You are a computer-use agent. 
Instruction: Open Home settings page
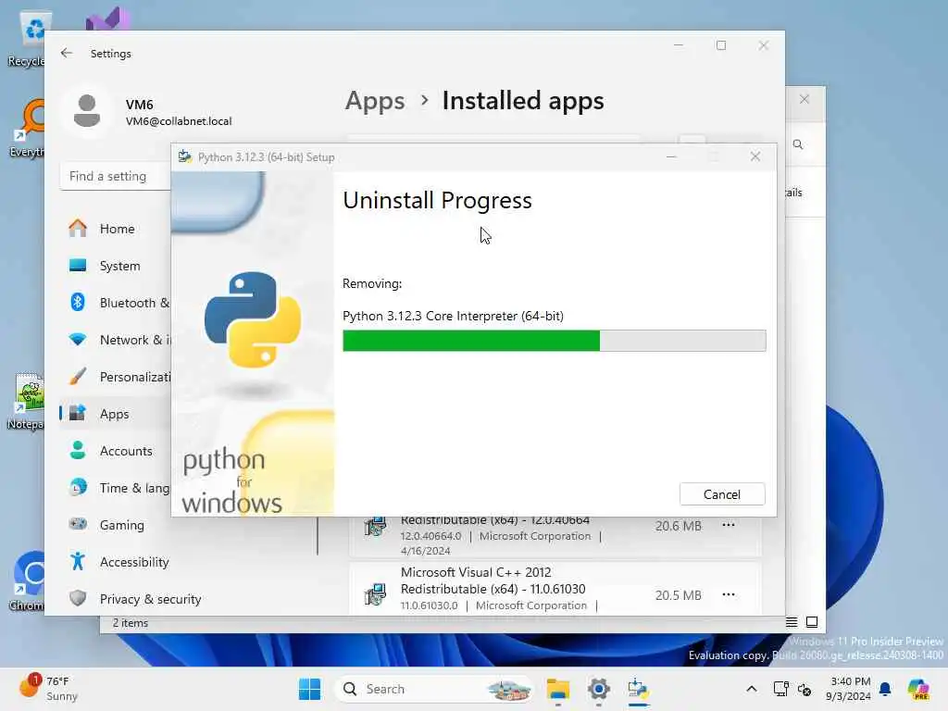click(x=116, y=229)
